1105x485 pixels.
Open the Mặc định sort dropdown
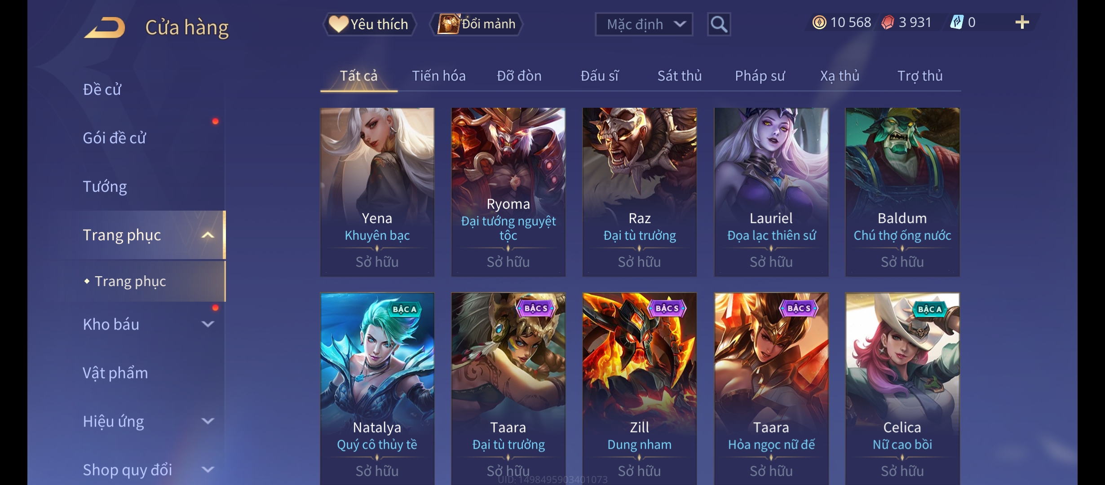(644, 24)
